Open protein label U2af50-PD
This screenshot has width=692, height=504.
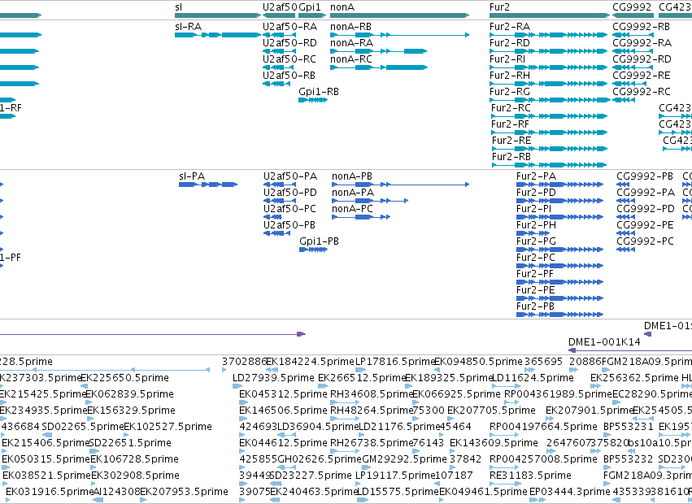(290, 193)
